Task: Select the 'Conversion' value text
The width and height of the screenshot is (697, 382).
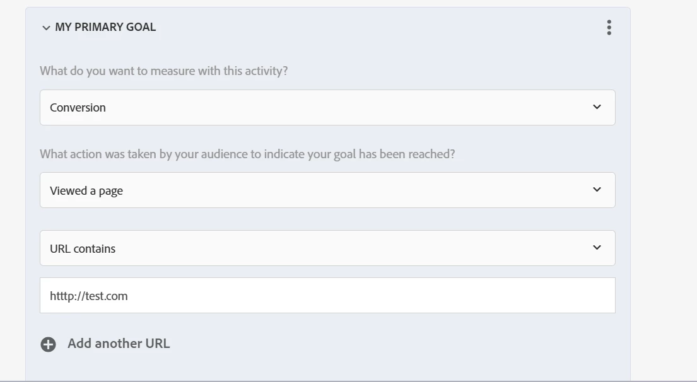Action: coord(78,107)
